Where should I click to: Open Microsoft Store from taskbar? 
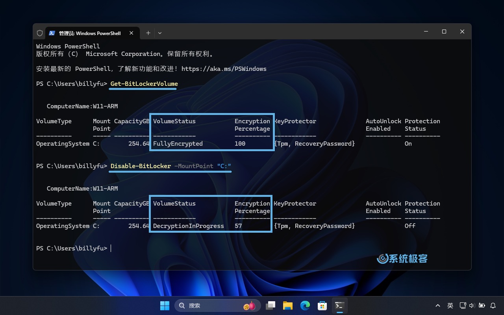(322, 306)
